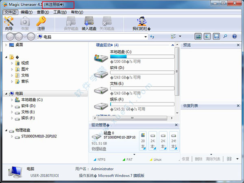
Task: Open the 帮助 menu
Action: [77, 12]
